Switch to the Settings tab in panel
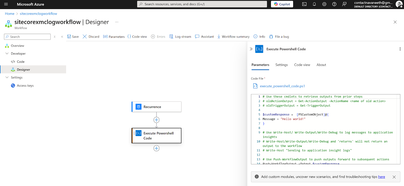Screen dimensions: 404x186 pos(282,65)
